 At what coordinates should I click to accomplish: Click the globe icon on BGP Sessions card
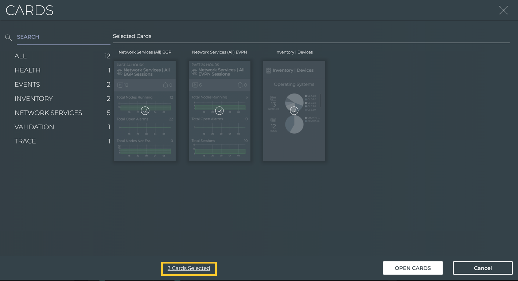coord(120,72)
